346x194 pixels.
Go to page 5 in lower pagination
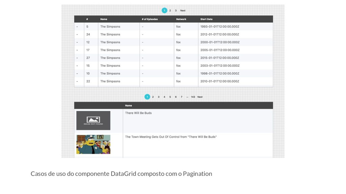[x=170, y=97]
